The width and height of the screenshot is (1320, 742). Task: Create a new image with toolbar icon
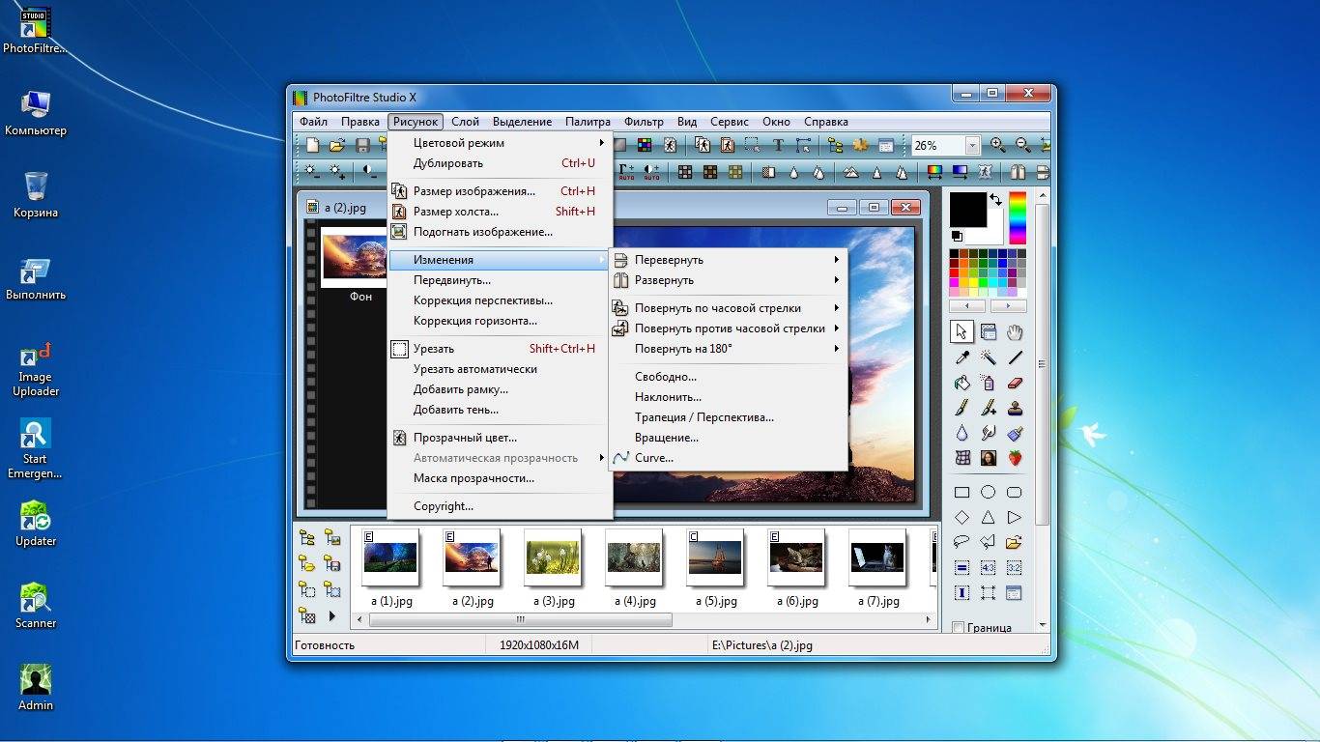(x=312, y=146)
